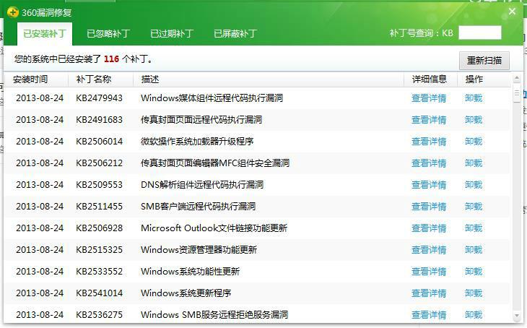This screenshot has height=328, width=527.
Task: Click description Windows SMB服务远程拒绝服务漏洞
Action: click(x=214, y=315)
